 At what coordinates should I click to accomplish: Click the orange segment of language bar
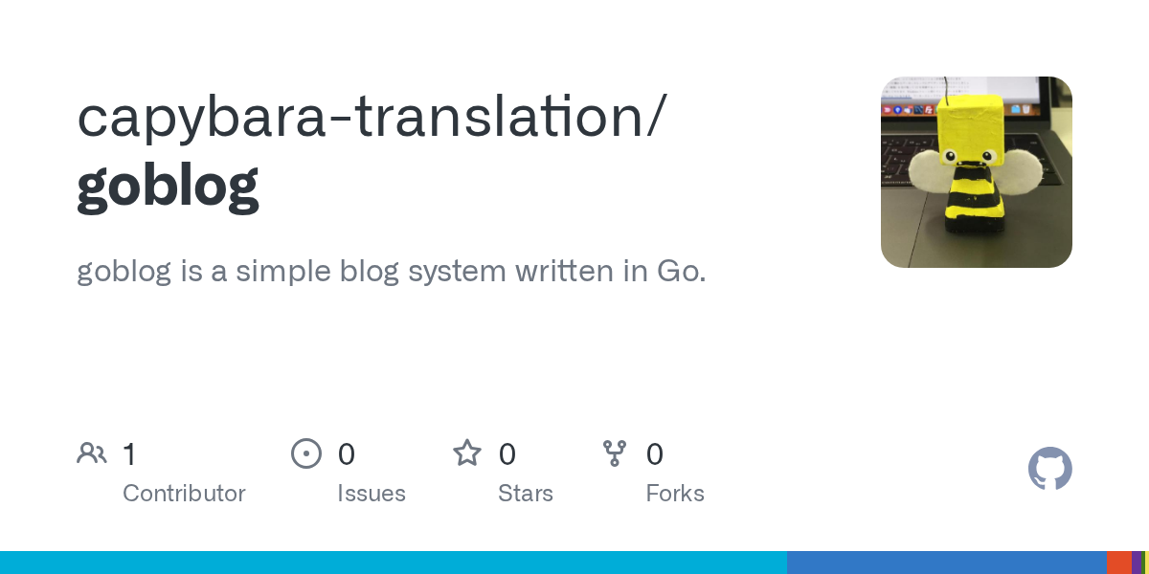pyautogui.click(x=1118, y=563)
